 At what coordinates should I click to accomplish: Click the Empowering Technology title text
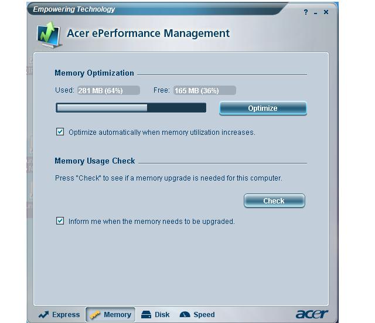click(x=74, y=9)
